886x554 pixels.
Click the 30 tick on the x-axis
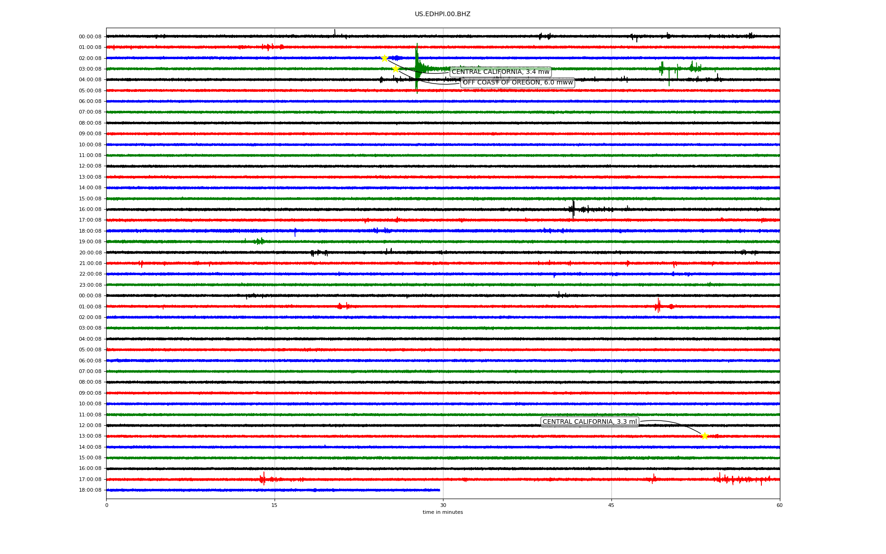(443, 505)
